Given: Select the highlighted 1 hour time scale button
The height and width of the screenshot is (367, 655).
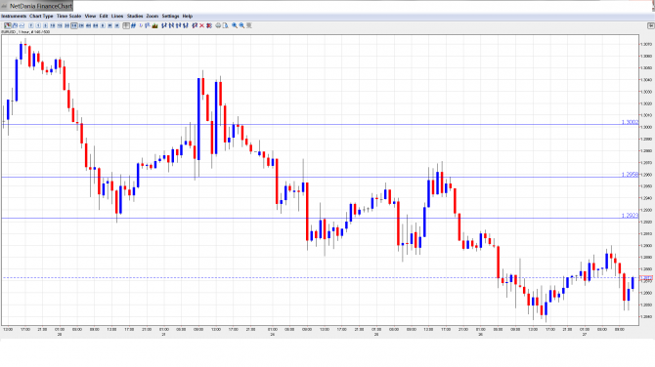Looking at the screenshot, I should point(74,25).
